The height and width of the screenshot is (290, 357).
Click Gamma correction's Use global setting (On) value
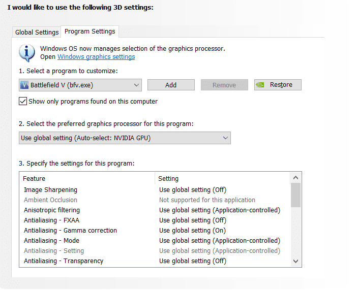point(192,231)
